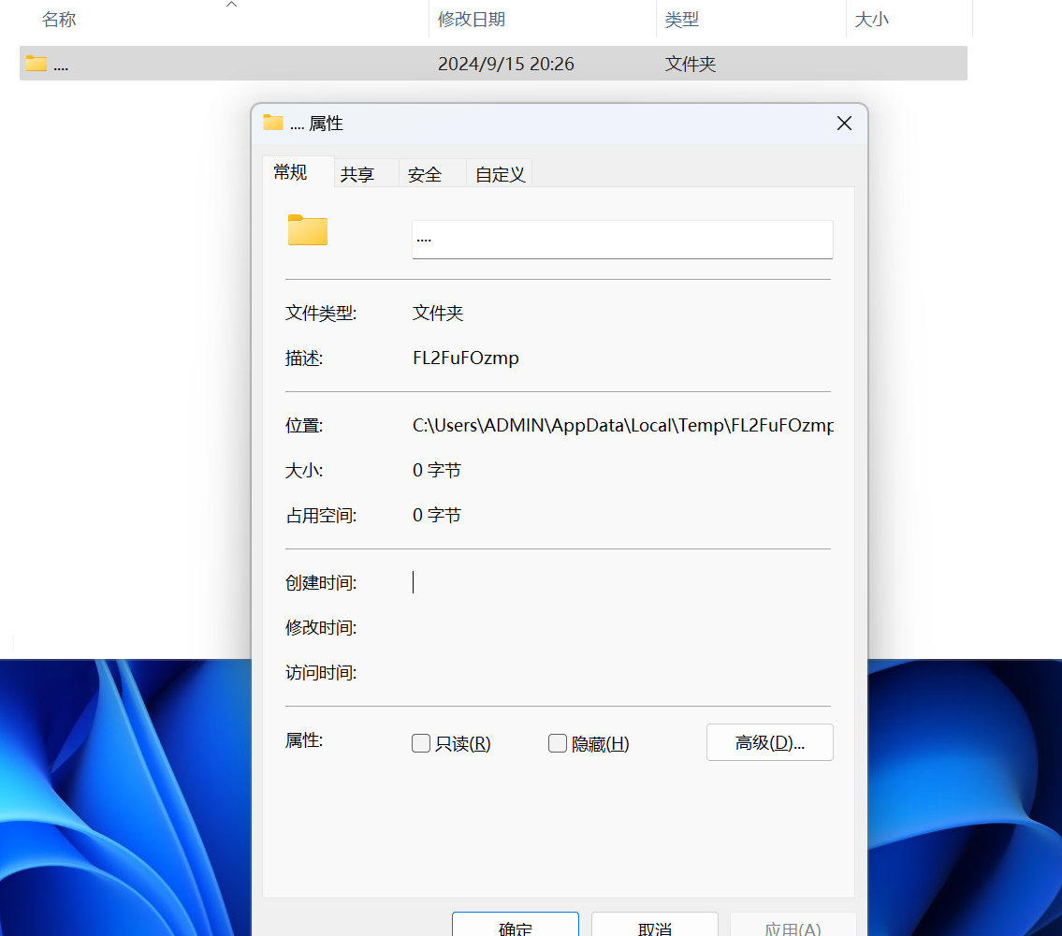Close the 属性 dialog with the X button
This screenshot has width=1062, height=936.
coord(844,124)
